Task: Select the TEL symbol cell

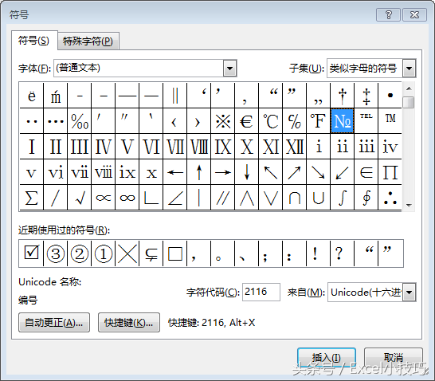Action: [x=366, y=120]
